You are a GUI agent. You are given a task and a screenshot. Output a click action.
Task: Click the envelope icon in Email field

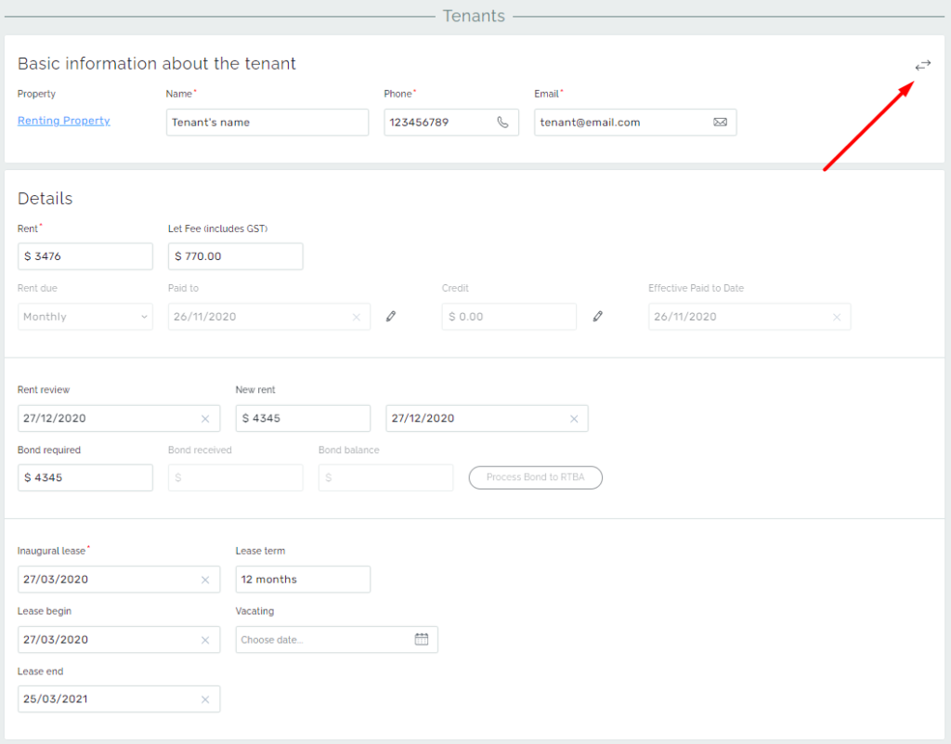(720, 123)
